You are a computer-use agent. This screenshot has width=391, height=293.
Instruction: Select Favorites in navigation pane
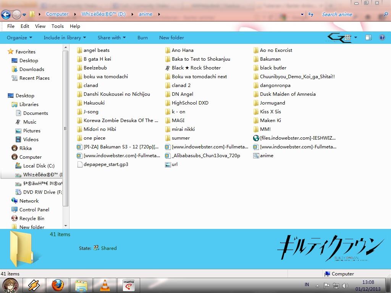[26, 52]
